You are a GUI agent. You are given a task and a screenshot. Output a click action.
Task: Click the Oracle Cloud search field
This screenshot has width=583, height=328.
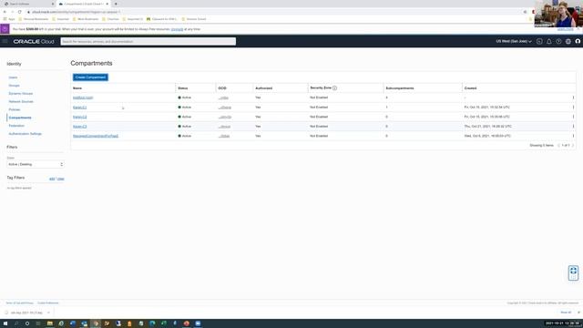(148, 41)
